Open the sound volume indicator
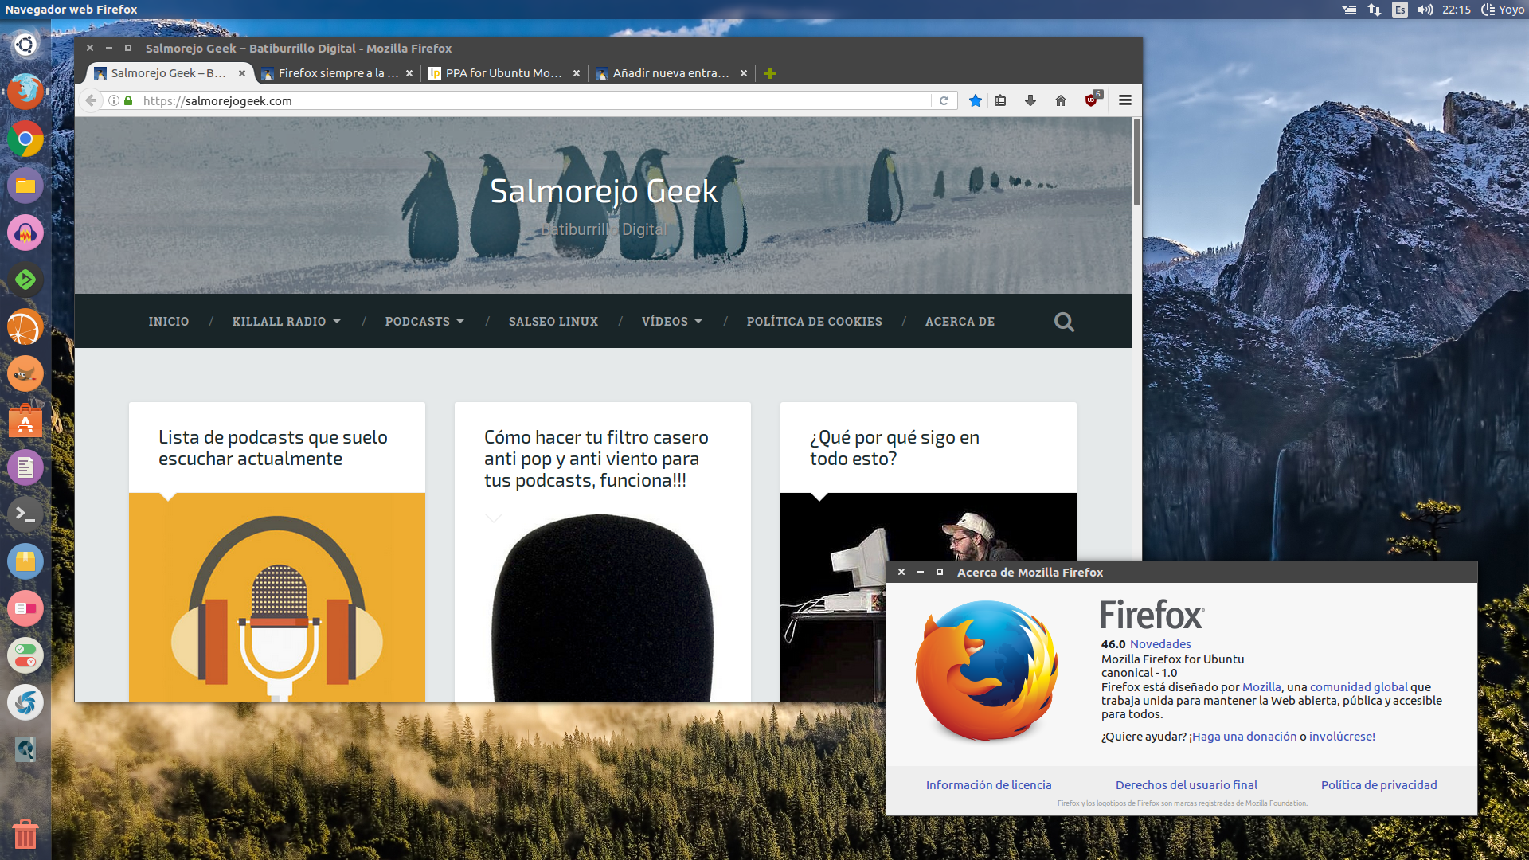This screenshot has width=1529, height=860. click(x=1425, y=10)
